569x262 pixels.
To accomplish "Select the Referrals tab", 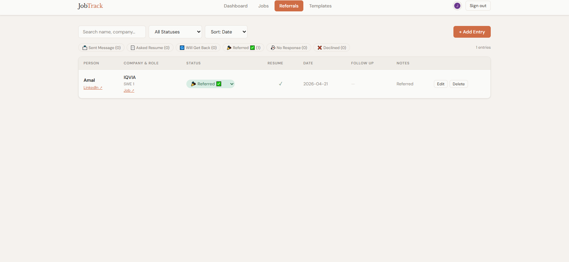I will pos(289,6).
